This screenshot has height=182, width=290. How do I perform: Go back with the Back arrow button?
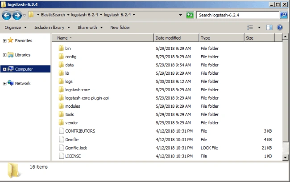pos(7,15)
